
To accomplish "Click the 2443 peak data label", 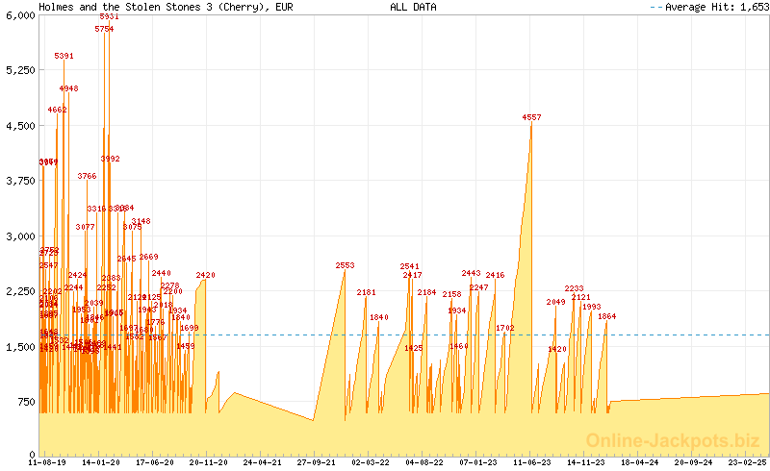I will 471,273.
